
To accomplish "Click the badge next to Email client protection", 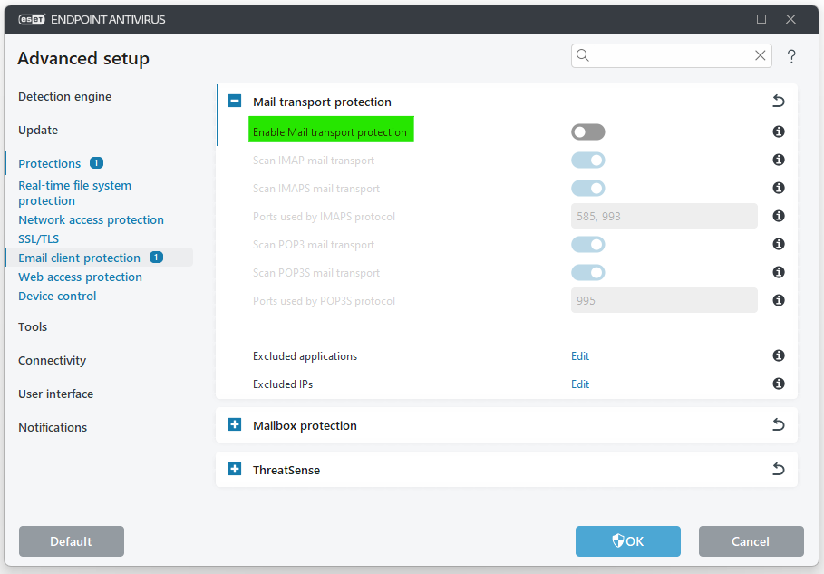I will pos(156,258).
